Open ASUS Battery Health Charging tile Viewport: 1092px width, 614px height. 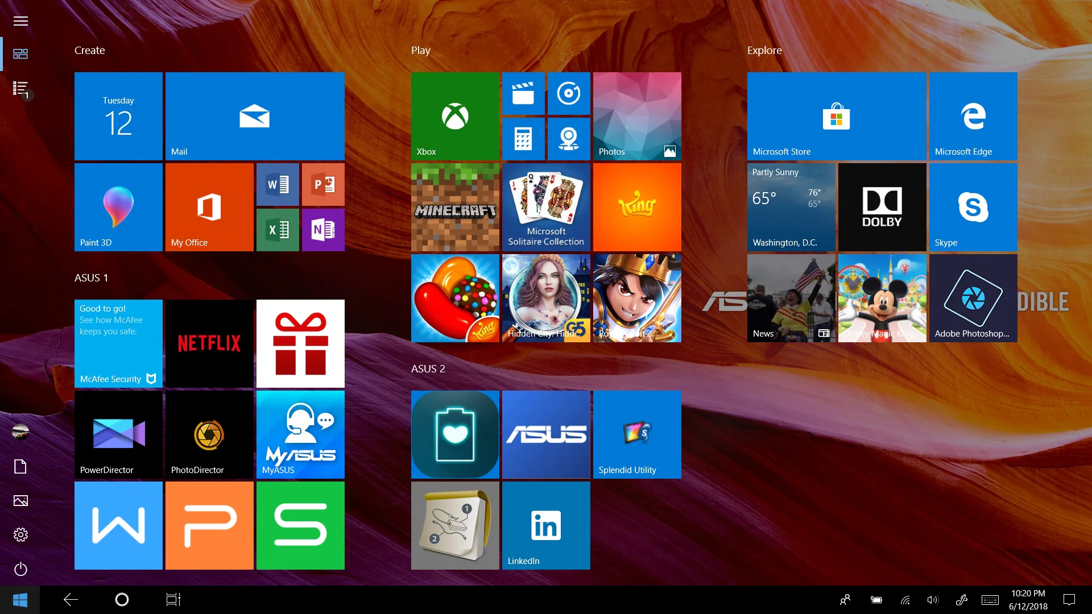click(x=455, y=434)
